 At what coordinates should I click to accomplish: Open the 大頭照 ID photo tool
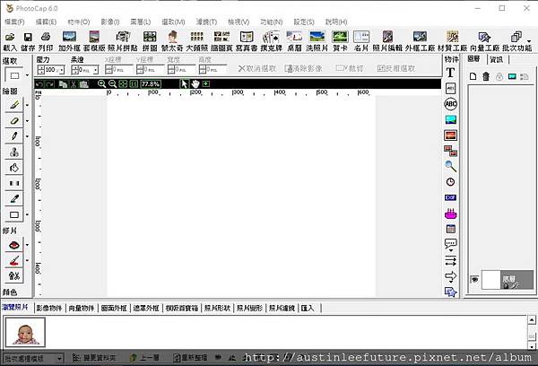[197, 41]
